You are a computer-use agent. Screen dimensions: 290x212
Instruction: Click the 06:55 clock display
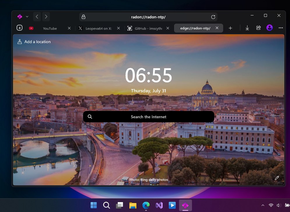[149, 75]
